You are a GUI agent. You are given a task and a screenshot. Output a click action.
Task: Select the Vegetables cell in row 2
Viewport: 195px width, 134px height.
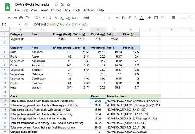point(20,39)
